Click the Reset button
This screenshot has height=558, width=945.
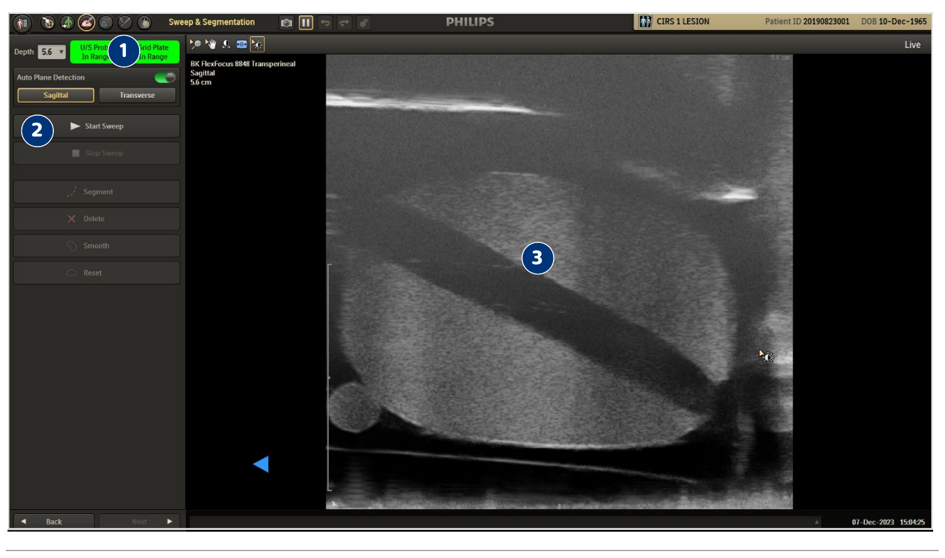(x=96, y=272)
